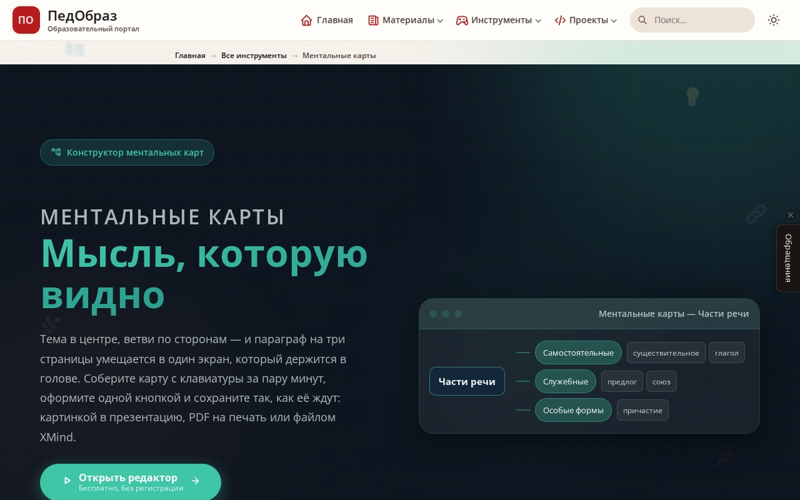Screen dimensions: 800x500
Task: Click the МЕНТАЛЬНЫЕ КАРТЫ subtitle heading
Action: click(163, 217)
